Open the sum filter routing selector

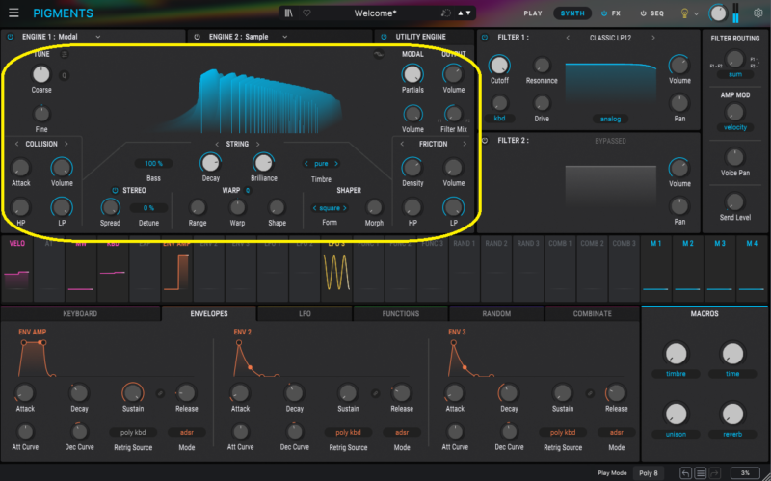pyautogui.click(x=735, y=75)
